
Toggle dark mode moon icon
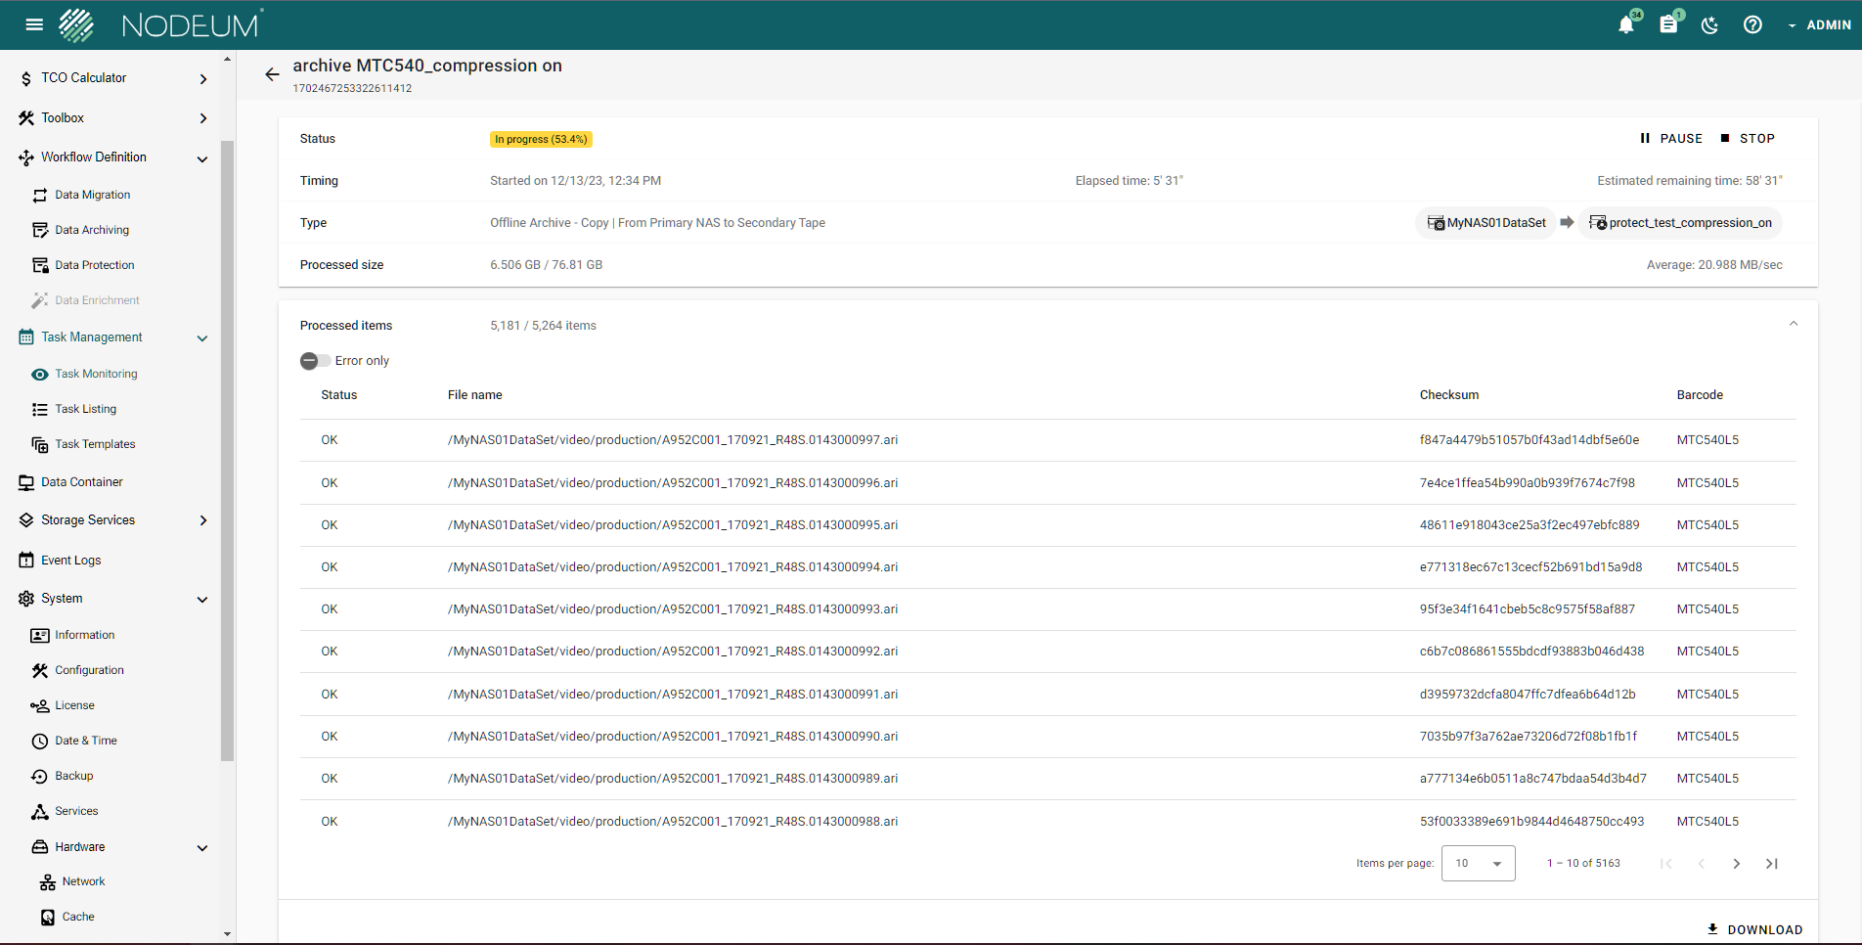[1710, 25]
